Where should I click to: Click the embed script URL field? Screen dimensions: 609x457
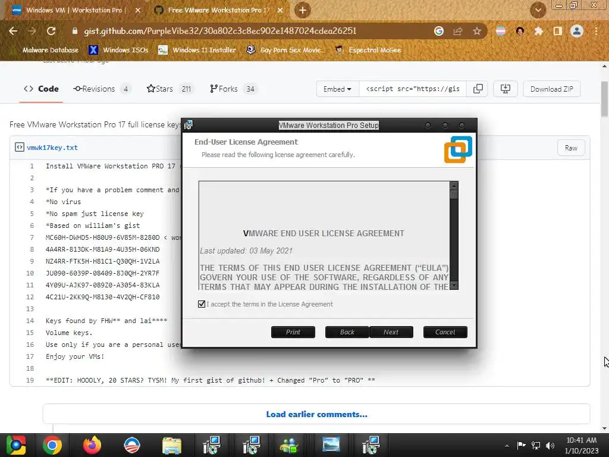413,89
